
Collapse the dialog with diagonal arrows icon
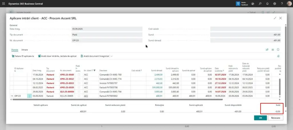(x=275, y=18)
